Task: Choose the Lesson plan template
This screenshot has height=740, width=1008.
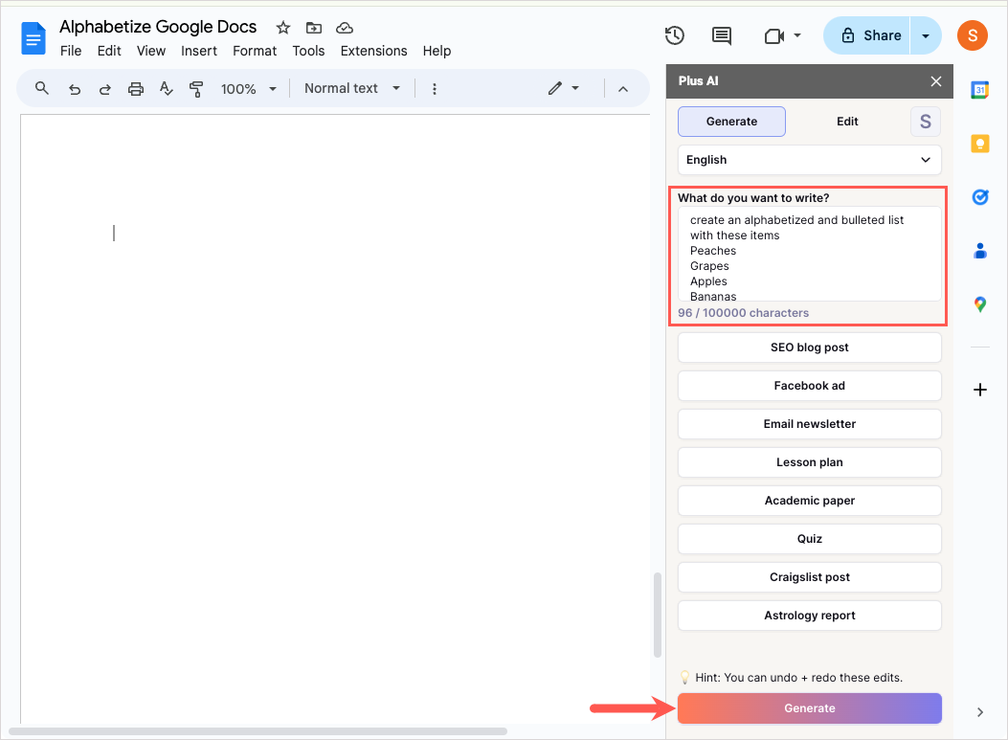Action: coord(809,462)
